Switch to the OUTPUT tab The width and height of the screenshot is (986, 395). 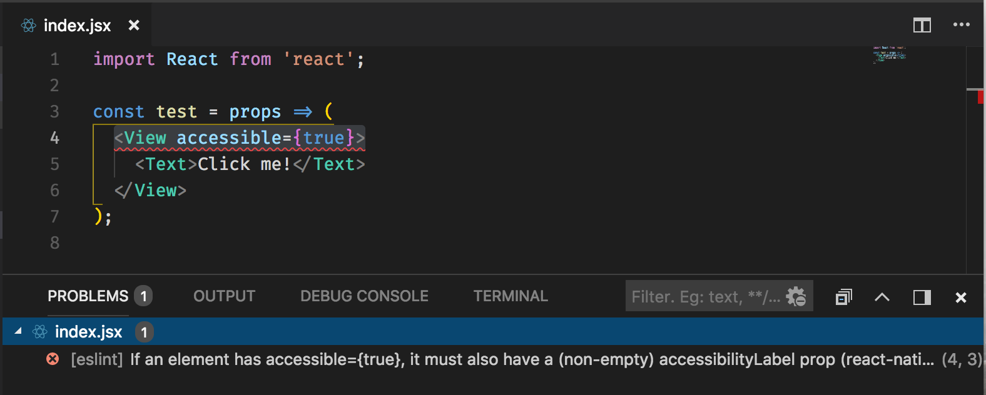pos(223,296)
